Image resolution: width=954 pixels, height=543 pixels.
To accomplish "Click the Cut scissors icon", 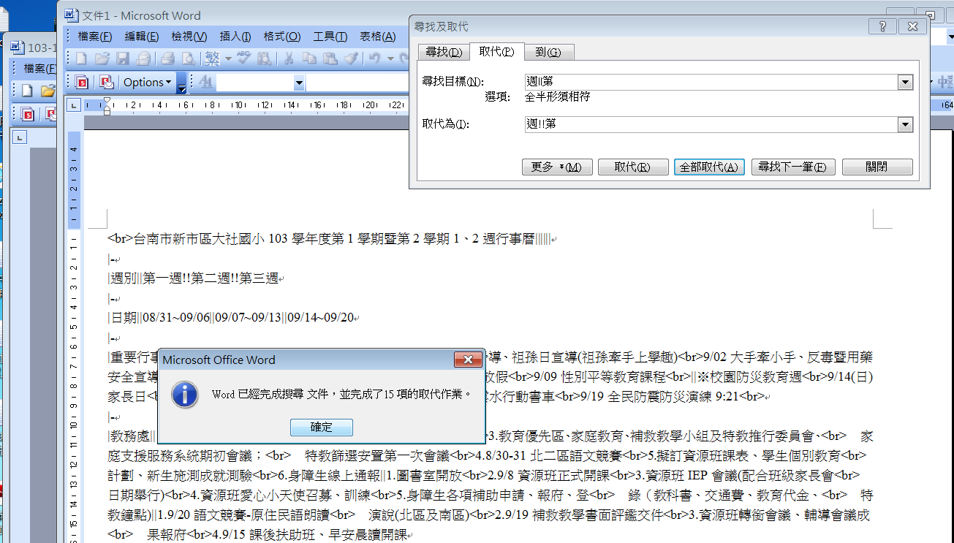I will (x=289, y=58).
